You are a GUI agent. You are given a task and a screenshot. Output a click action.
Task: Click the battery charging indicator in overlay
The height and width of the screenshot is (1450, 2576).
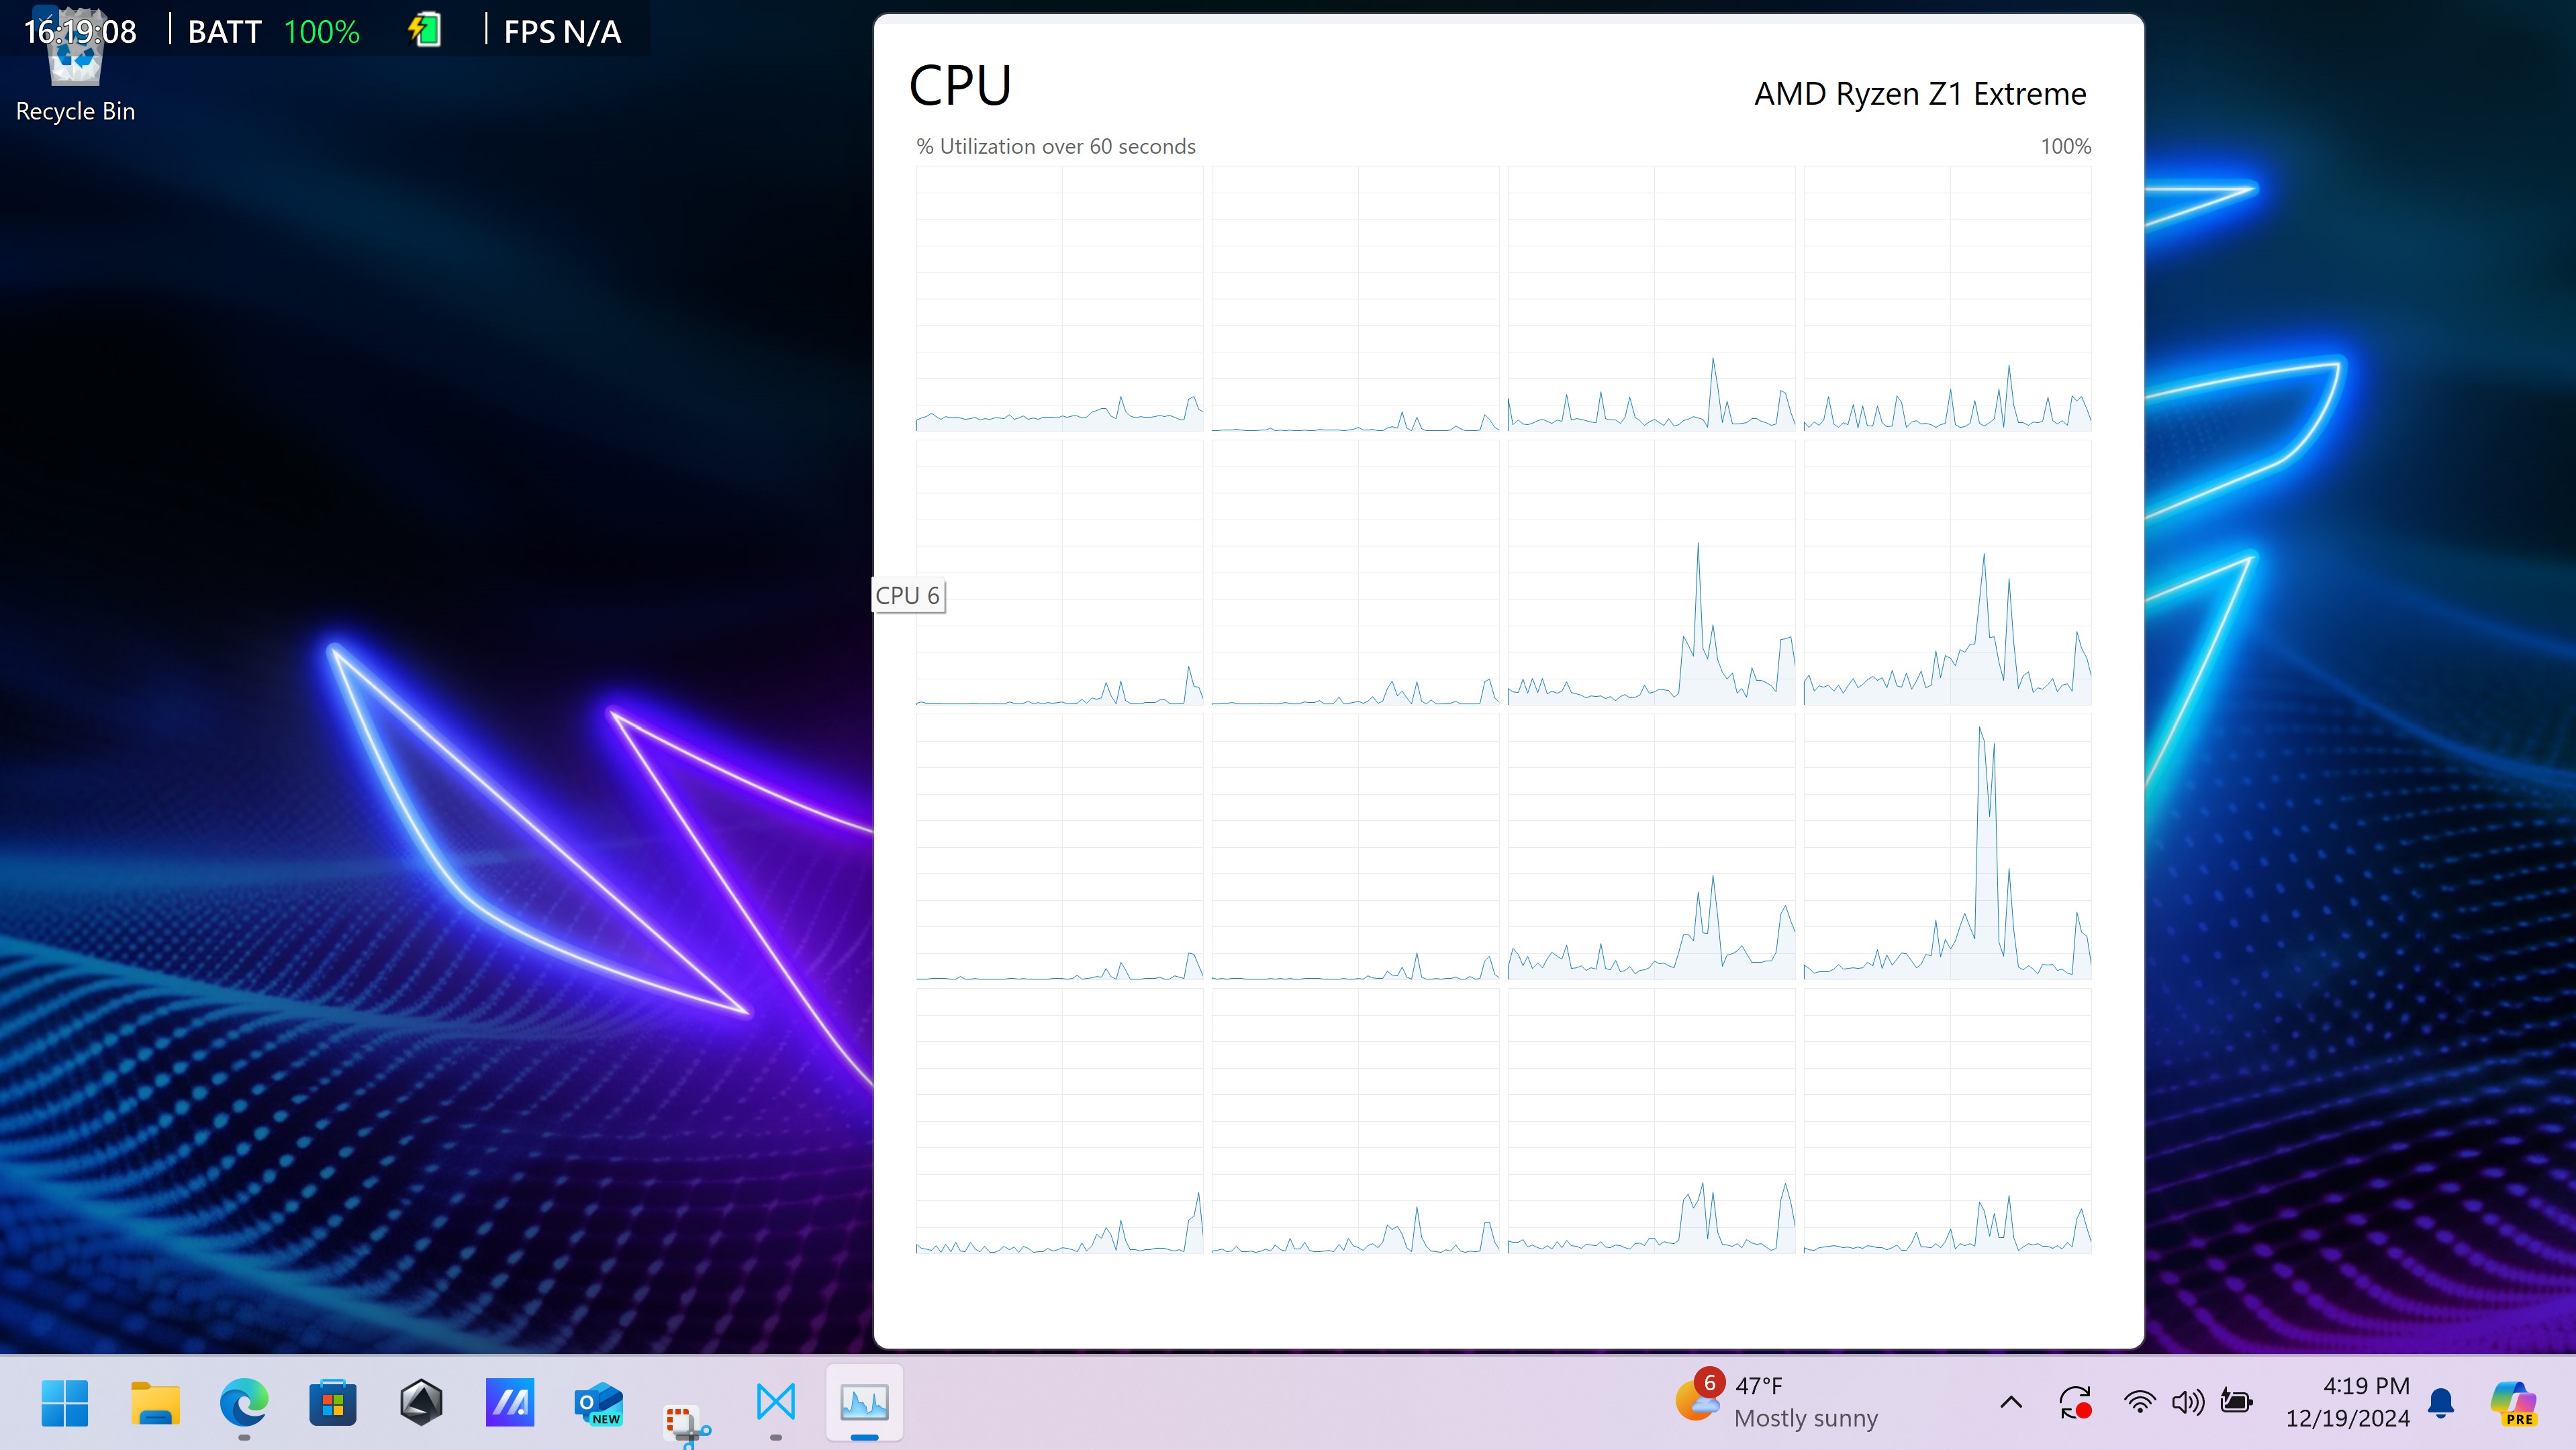click(x=425, y=30)
